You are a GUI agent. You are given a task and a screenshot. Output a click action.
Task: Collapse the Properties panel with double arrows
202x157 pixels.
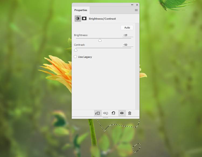pyautogui.click(x=132, y=5)
